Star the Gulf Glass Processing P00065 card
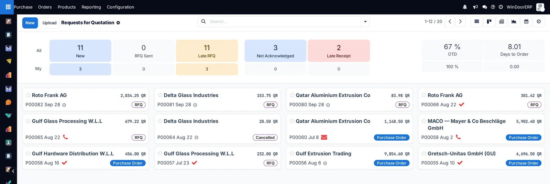550x184 pixels. click(28, 121)
